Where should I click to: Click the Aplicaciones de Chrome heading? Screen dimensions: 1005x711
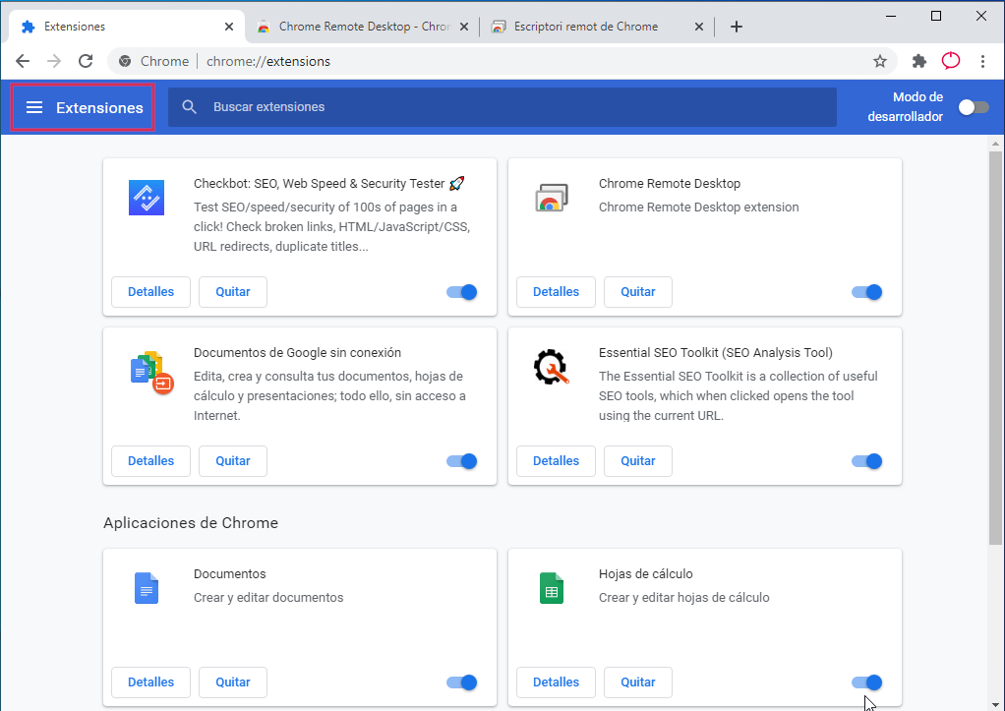point(191,523)
